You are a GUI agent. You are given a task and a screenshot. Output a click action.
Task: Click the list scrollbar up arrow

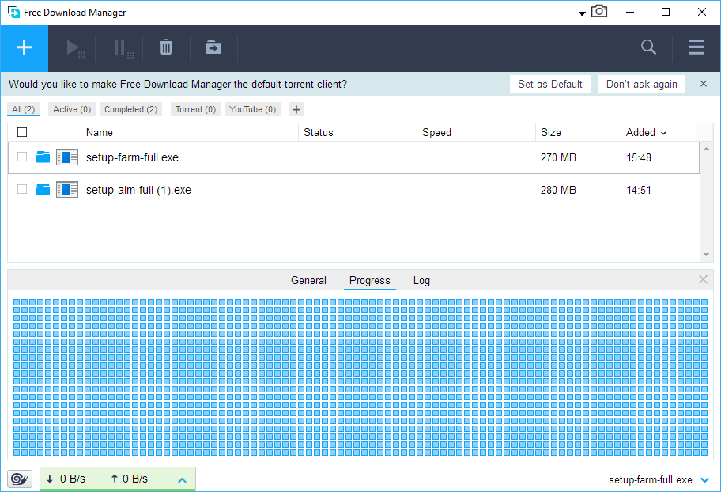(706, 149)
